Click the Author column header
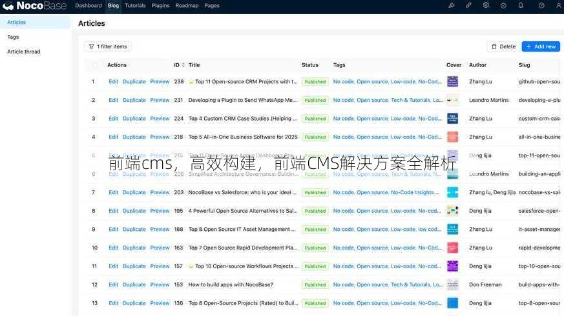The width and height of the screenshot is (564, 316). [477, 65]
